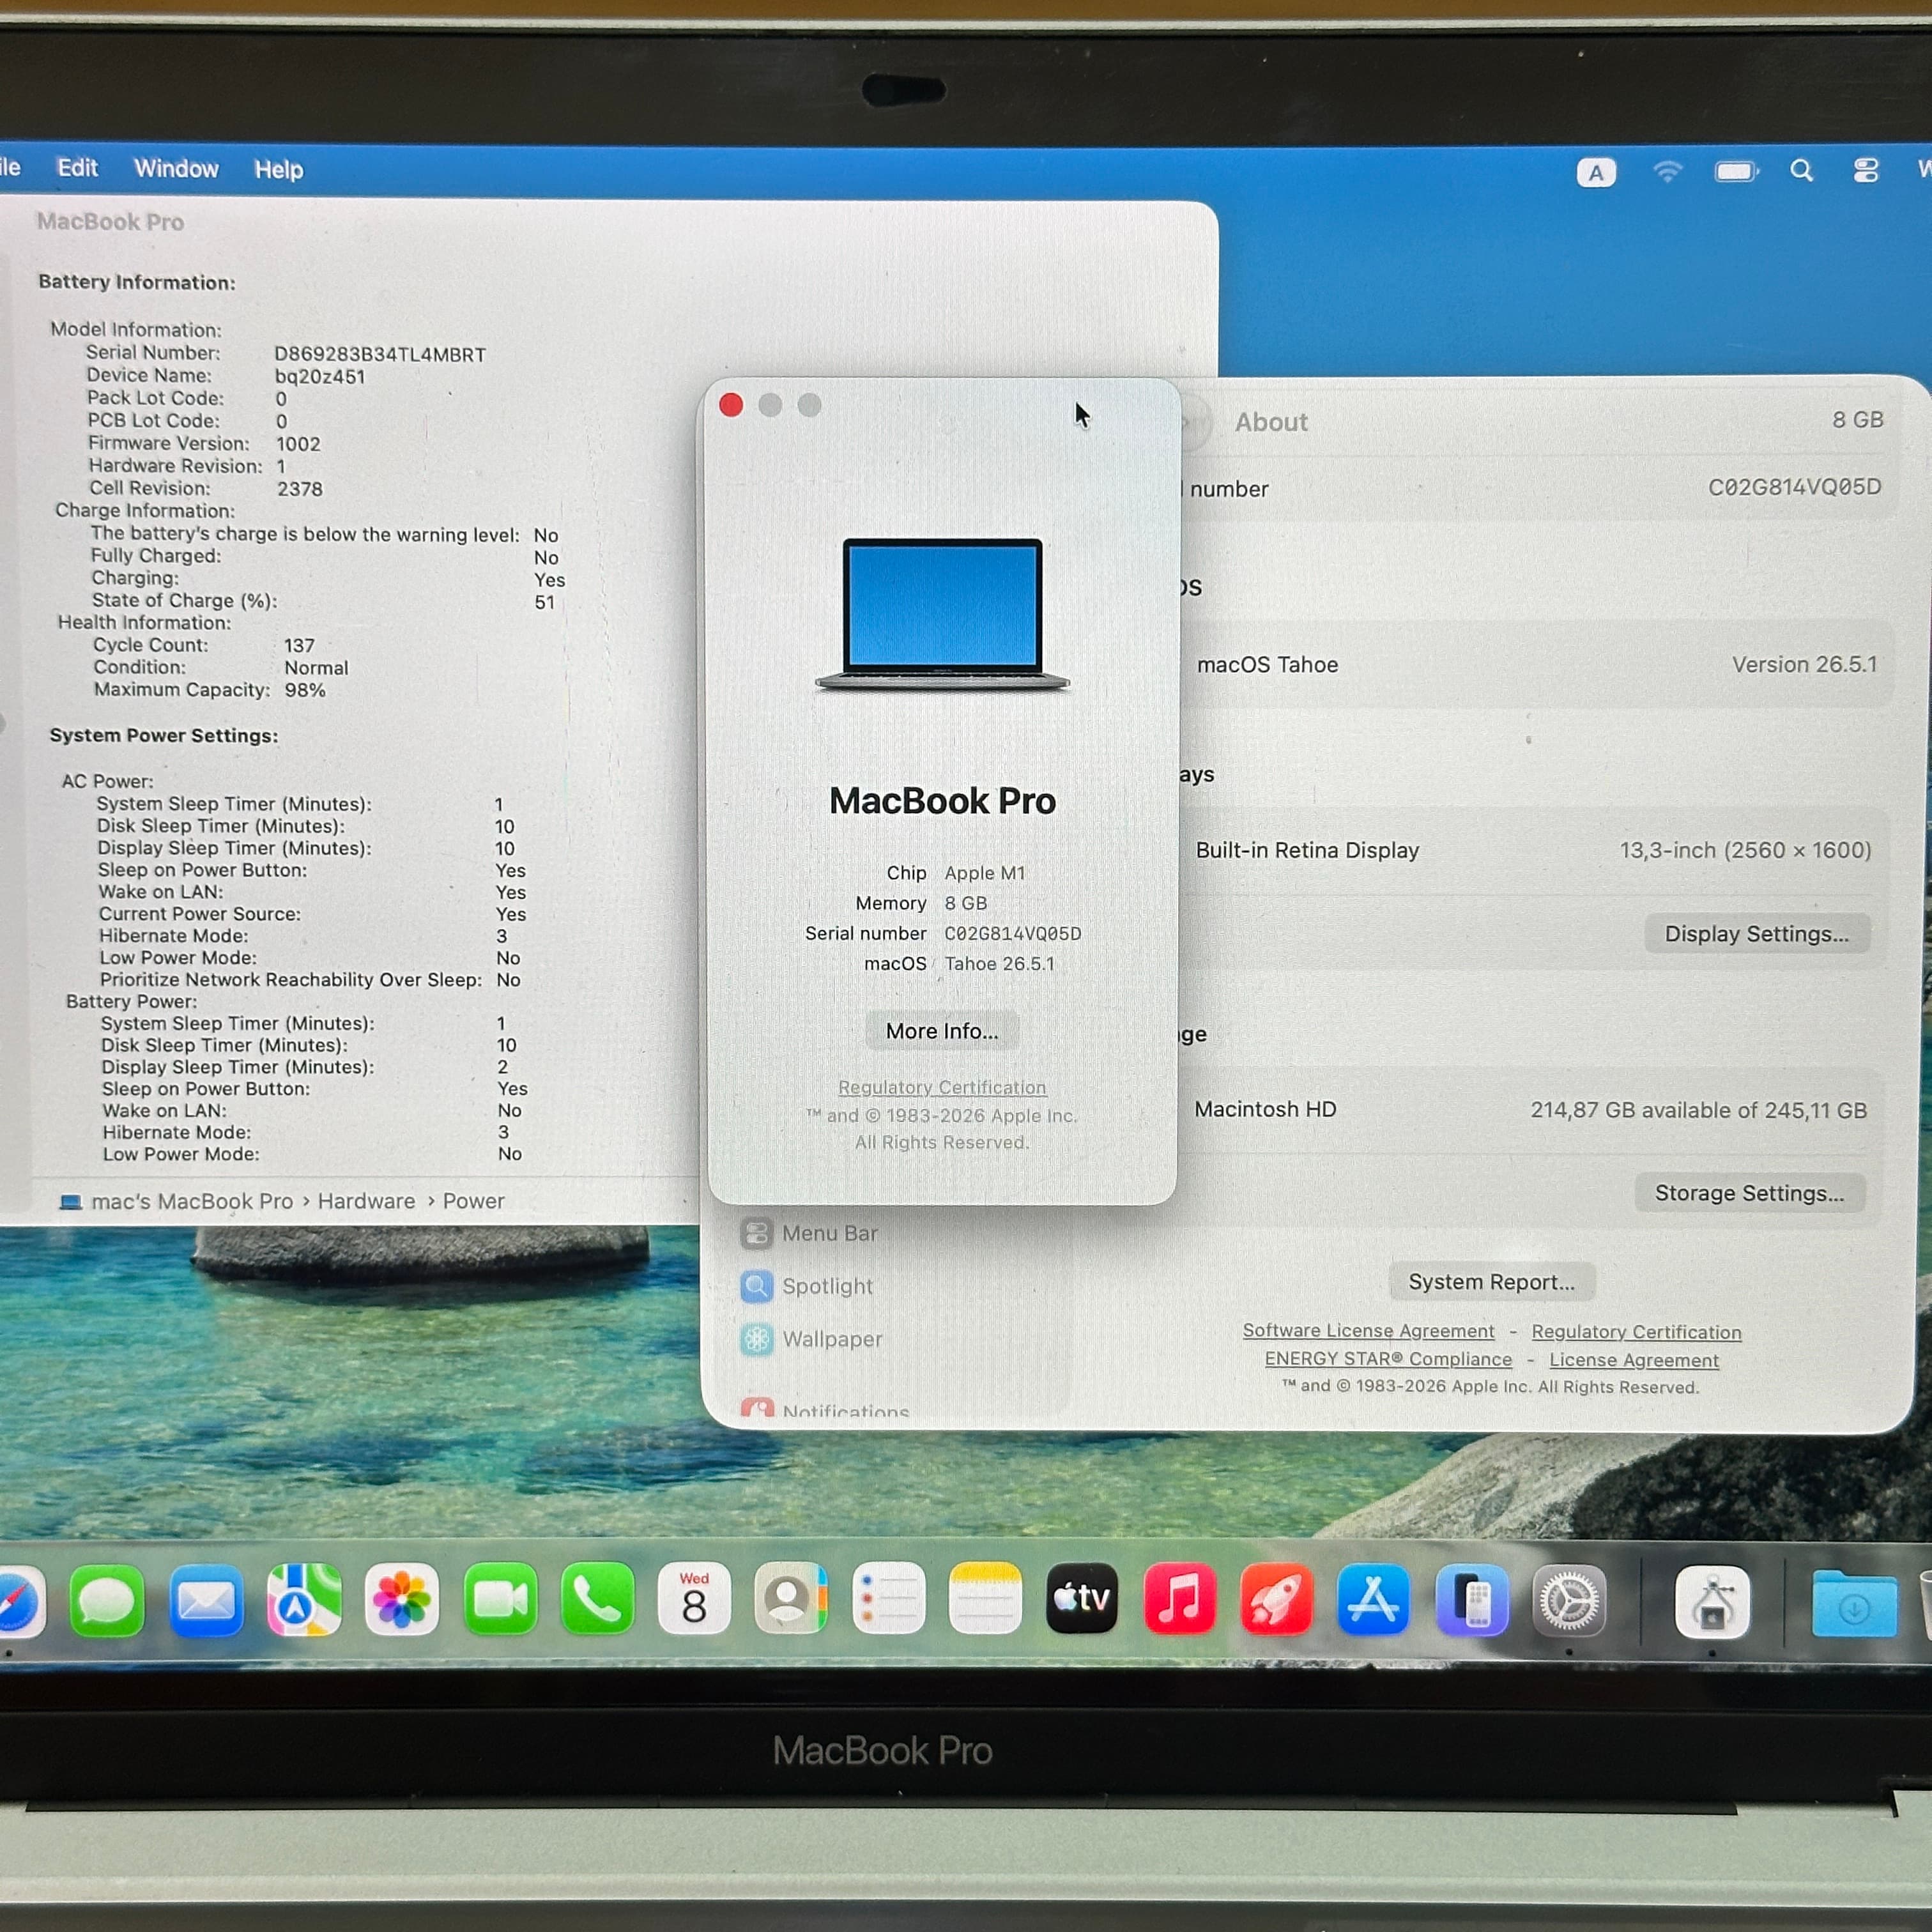This screenshot has width=1932, height=1932.
Task: Open ENERGY STAR Compliance link
Action: click(x=1388, y=1359)
